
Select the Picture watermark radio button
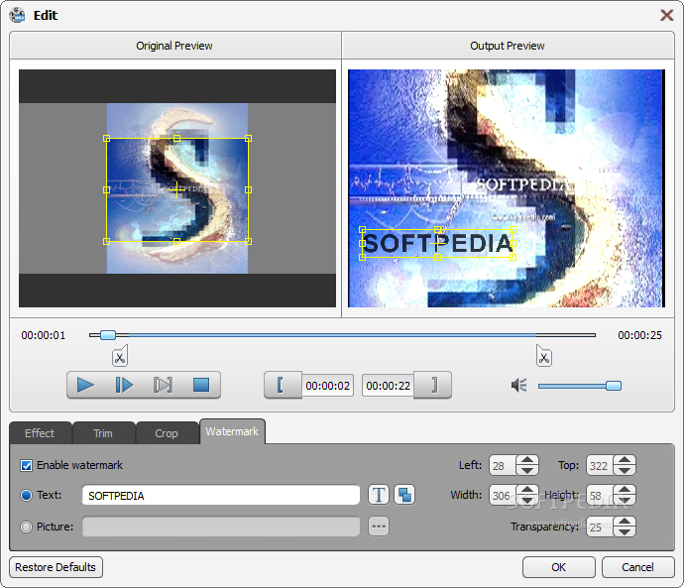pyautogui.click(x=26, y=527)
